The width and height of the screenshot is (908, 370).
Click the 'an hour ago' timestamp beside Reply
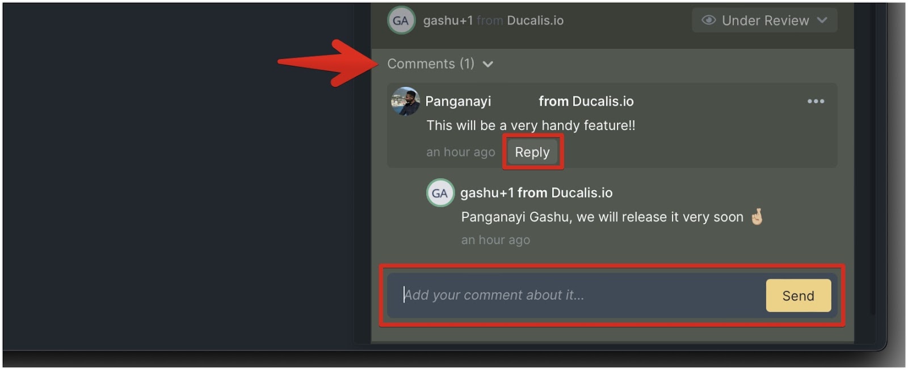pyautogui.click(x=461, y=152)
